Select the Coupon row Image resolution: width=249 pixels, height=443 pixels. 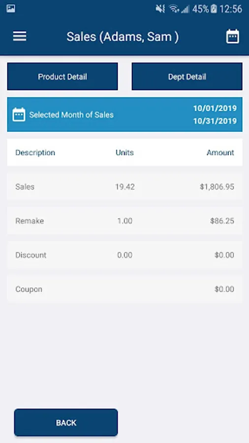coord(124,289)
